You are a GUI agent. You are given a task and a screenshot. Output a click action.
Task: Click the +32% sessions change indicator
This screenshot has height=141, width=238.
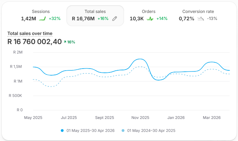coord(55,19)
